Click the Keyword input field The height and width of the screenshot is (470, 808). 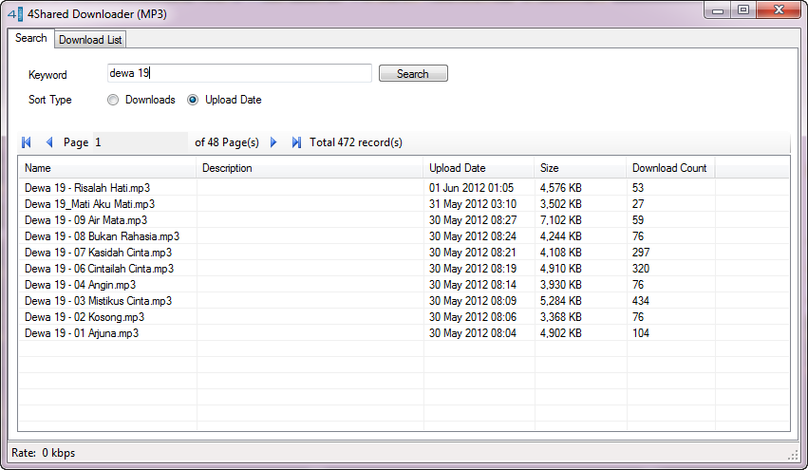point(239,73)
